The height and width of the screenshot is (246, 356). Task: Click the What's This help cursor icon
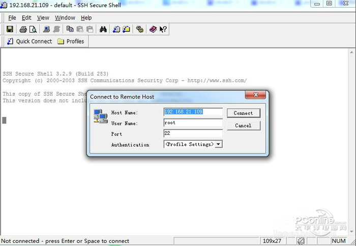[x=163, y=29]
